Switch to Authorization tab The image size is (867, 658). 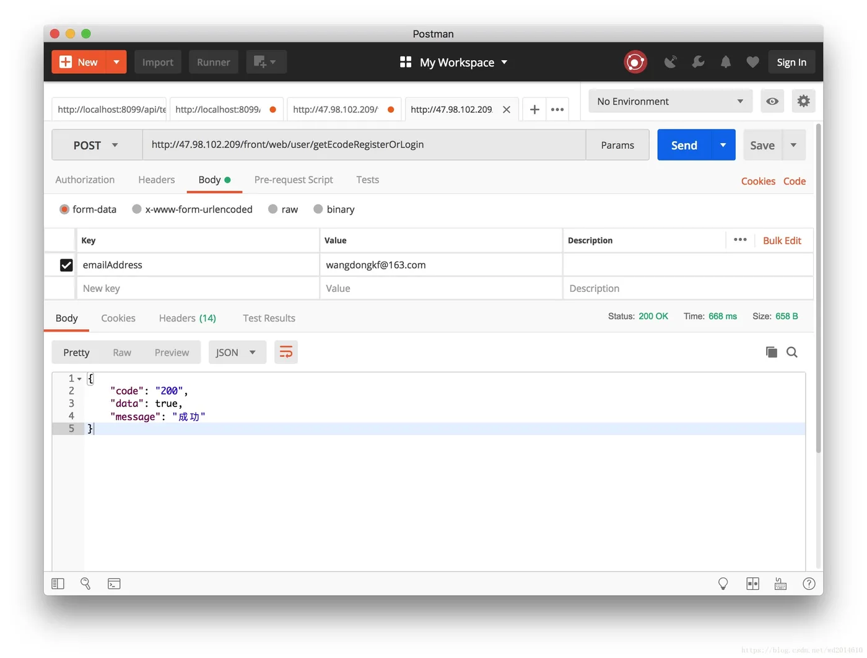[85, 180]
